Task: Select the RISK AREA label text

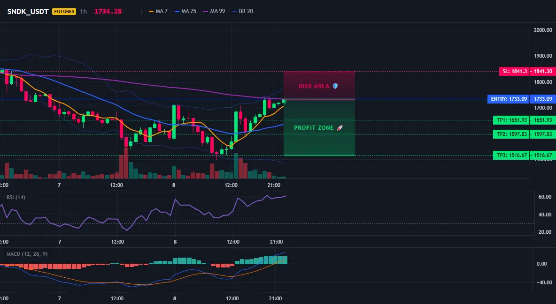Action: 314,86
